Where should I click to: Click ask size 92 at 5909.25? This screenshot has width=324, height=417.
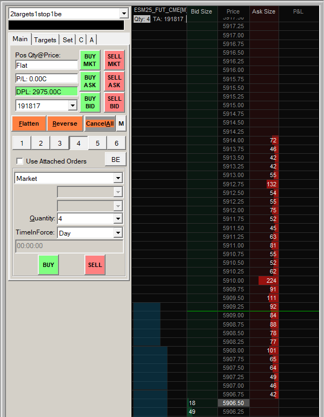point(265,307)
